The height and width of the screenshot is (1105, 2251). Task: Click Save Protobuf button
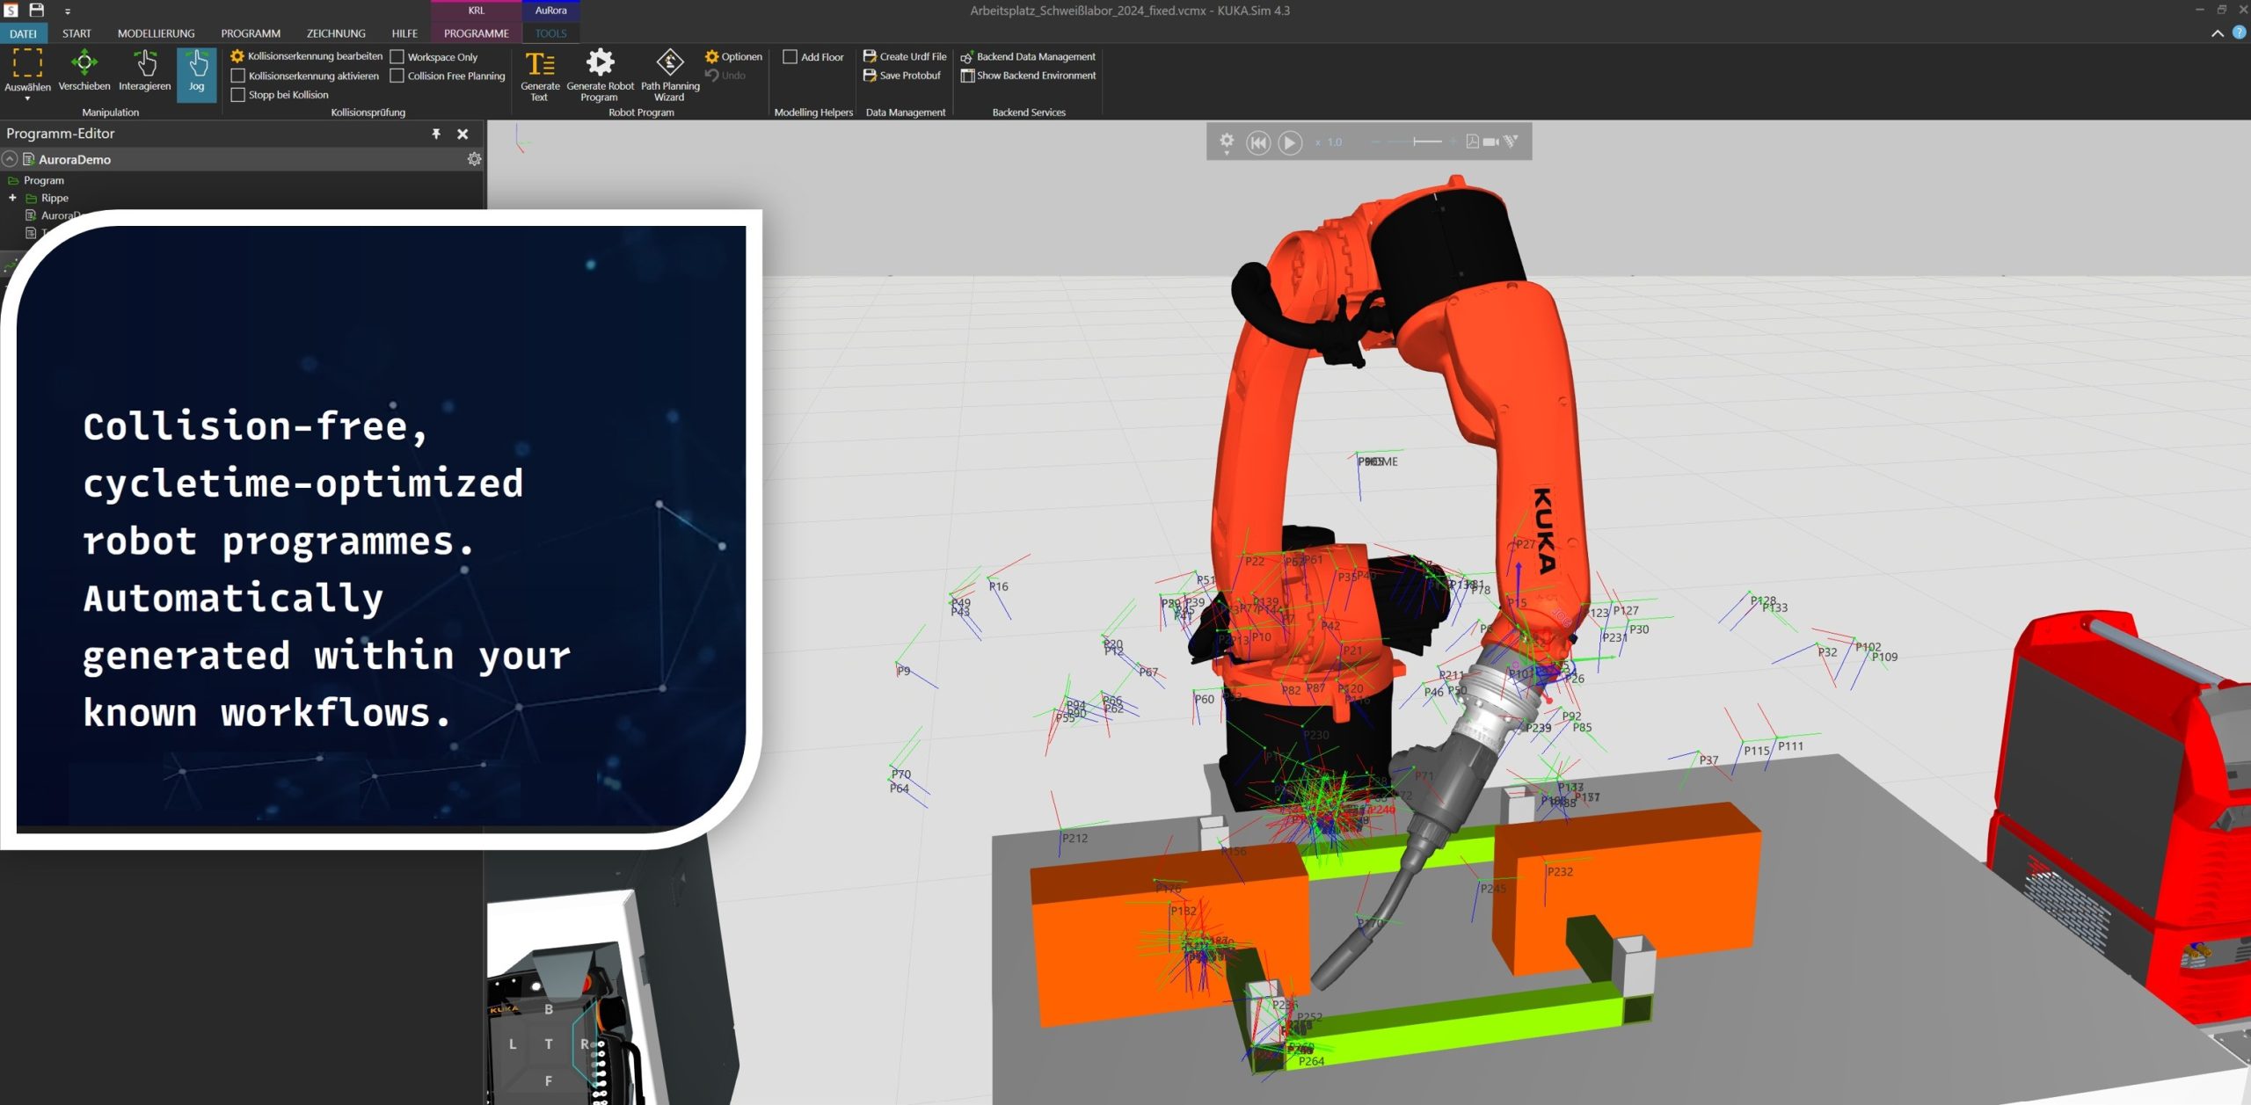click(x=902, y=76)
